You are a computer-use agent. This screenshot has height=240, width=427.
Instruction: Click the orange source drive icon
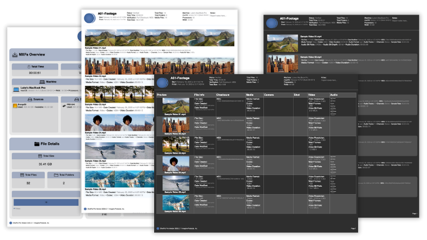point(16,105)
